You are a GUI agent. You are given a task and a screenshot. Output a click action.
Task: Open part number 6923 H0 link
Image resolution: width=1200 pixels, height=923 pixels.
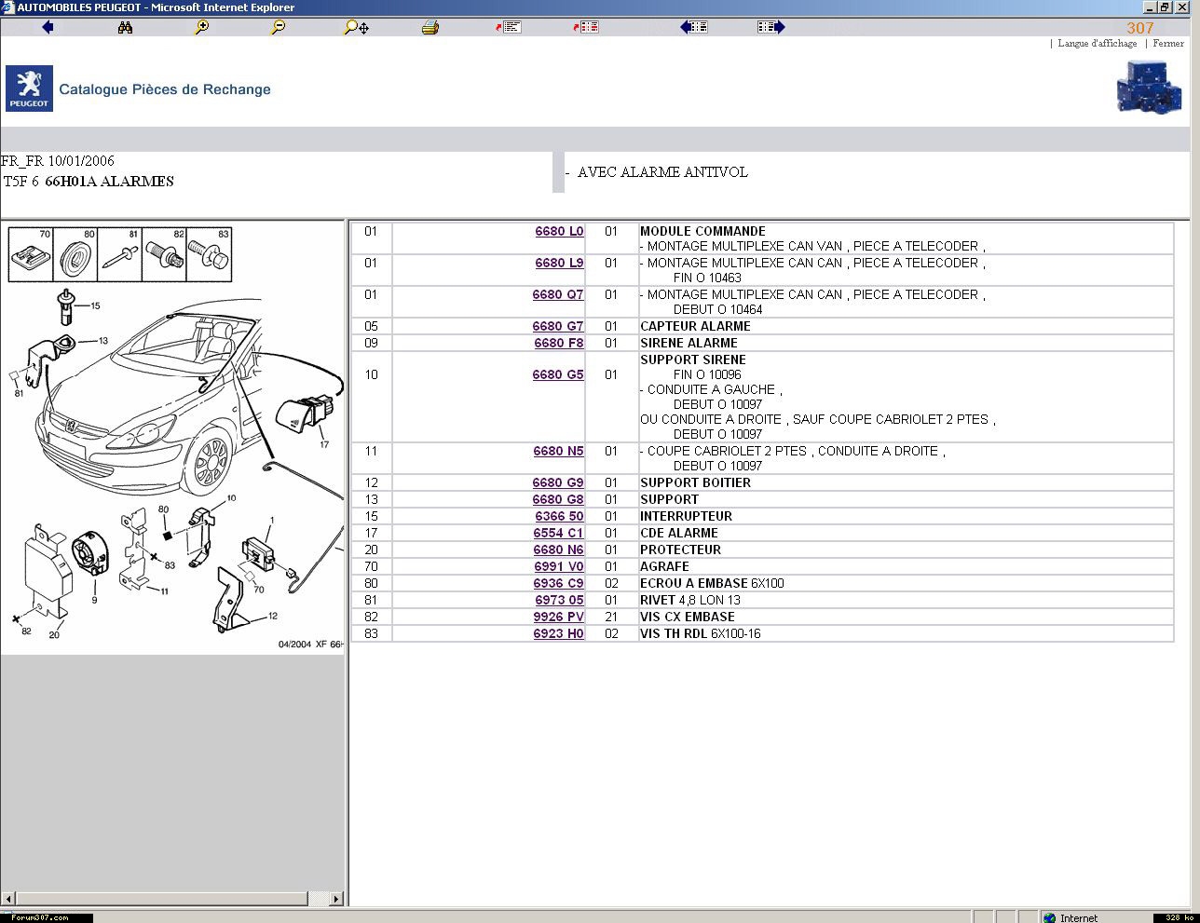559,633
